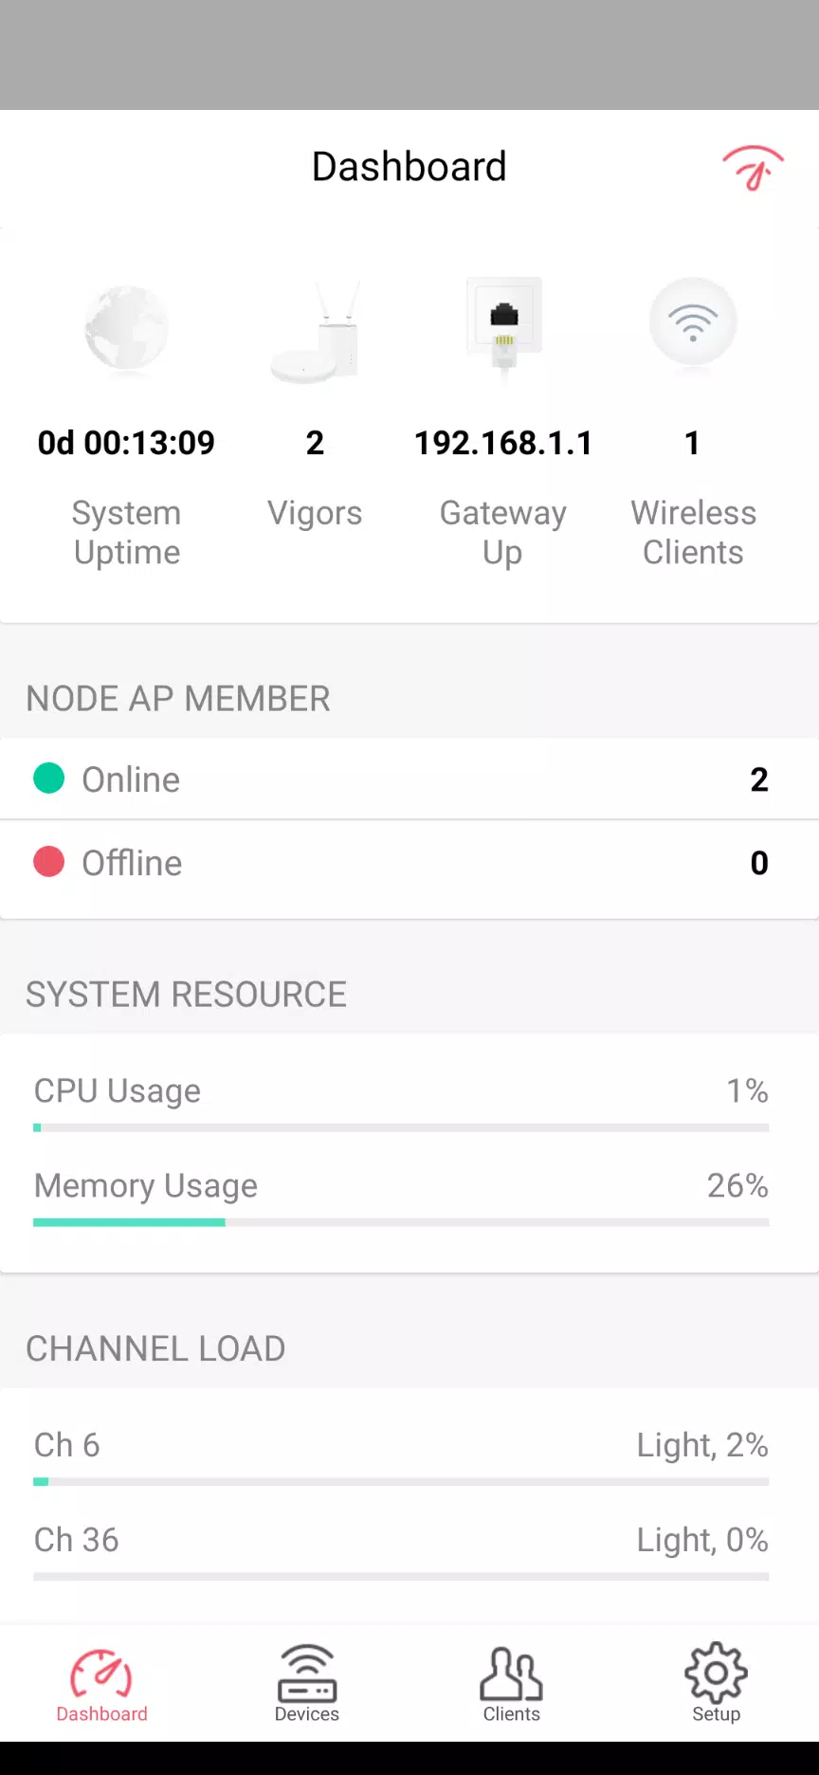Tap the green Online status dot

(x=49, y=778)
